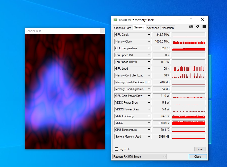Click the GPU-Z app icon in title bar
Image resolution: width=227 pixels, height=167 pixels.
point(115,20)
